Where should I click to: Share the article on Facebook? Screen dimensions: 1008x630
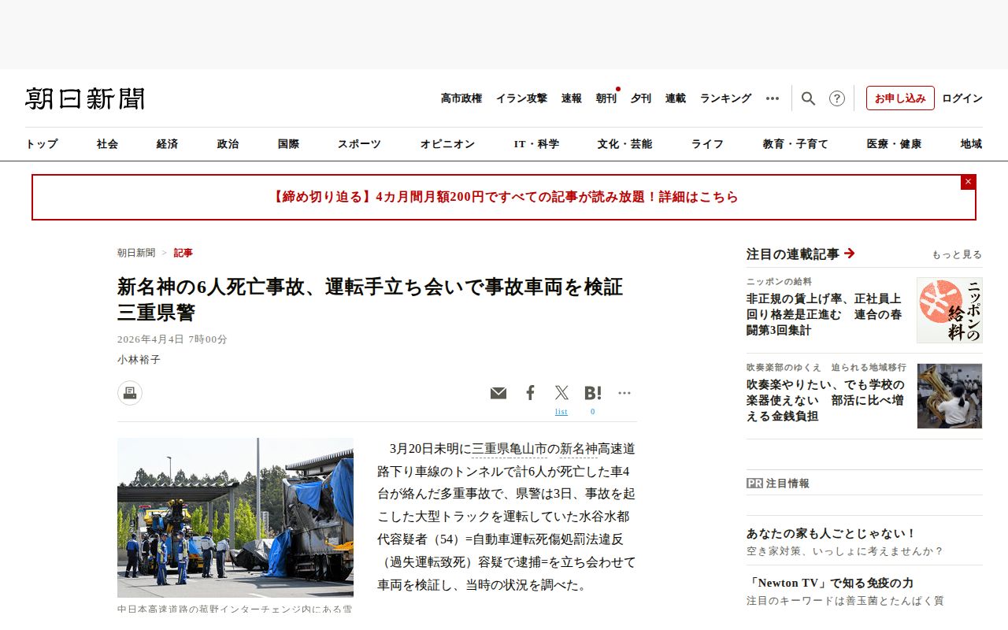(530, 393)
